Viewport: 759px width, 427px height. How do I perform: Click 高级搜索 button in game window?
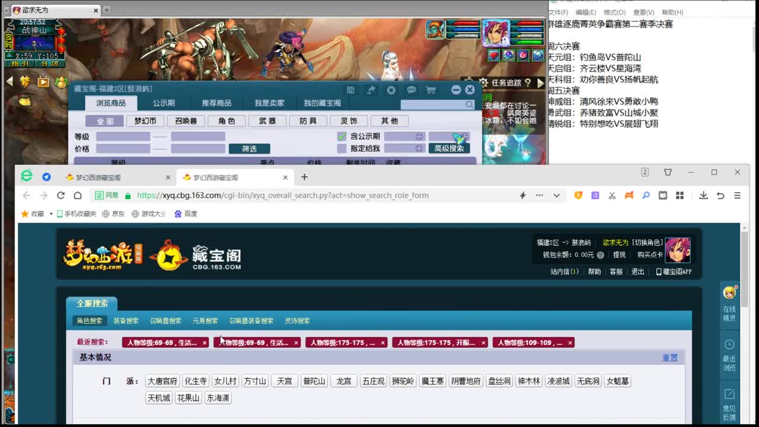coord(449,148)
